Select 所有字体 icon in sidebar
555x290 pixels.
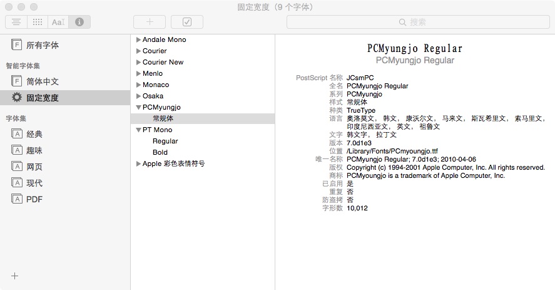[x=17, y=44]
